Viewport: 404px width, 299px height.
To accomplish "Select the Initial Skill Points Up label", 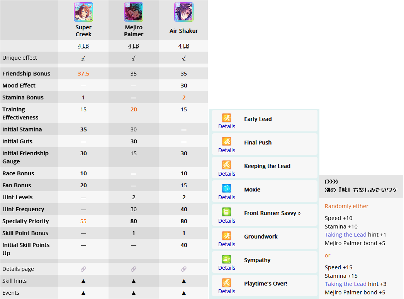I will [x=26, y=249].
